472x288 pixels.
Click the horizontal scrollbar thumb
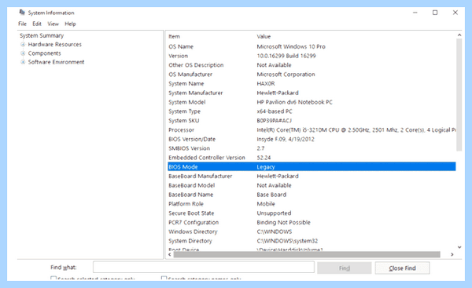pyautogui.click(x=307, y=254)
